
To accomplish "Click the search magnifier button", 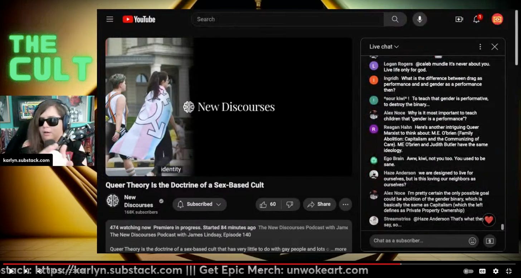I will [x=395, y=19].
